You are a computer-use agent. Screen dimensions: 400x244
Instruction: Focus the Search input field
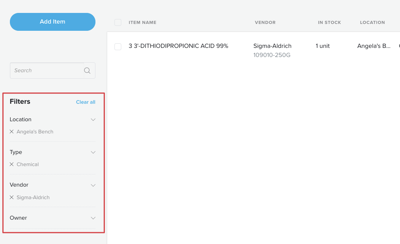coord(46,70)
